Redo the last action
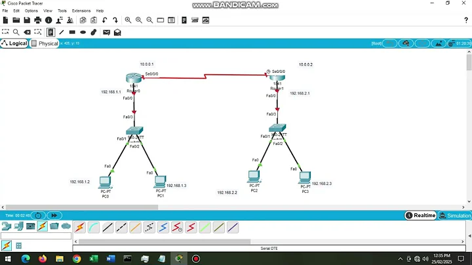472x265 pixels. point(115,20)
